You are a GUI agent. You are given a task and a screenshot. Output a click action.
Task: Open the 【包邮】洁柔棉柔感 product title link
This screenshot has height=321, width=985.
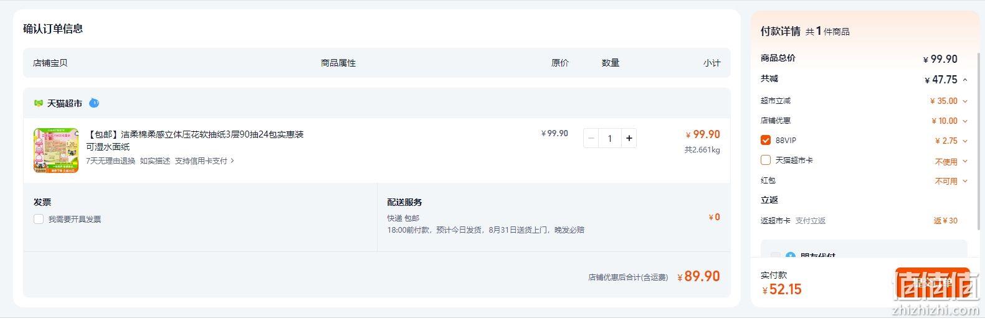(195, 141)
